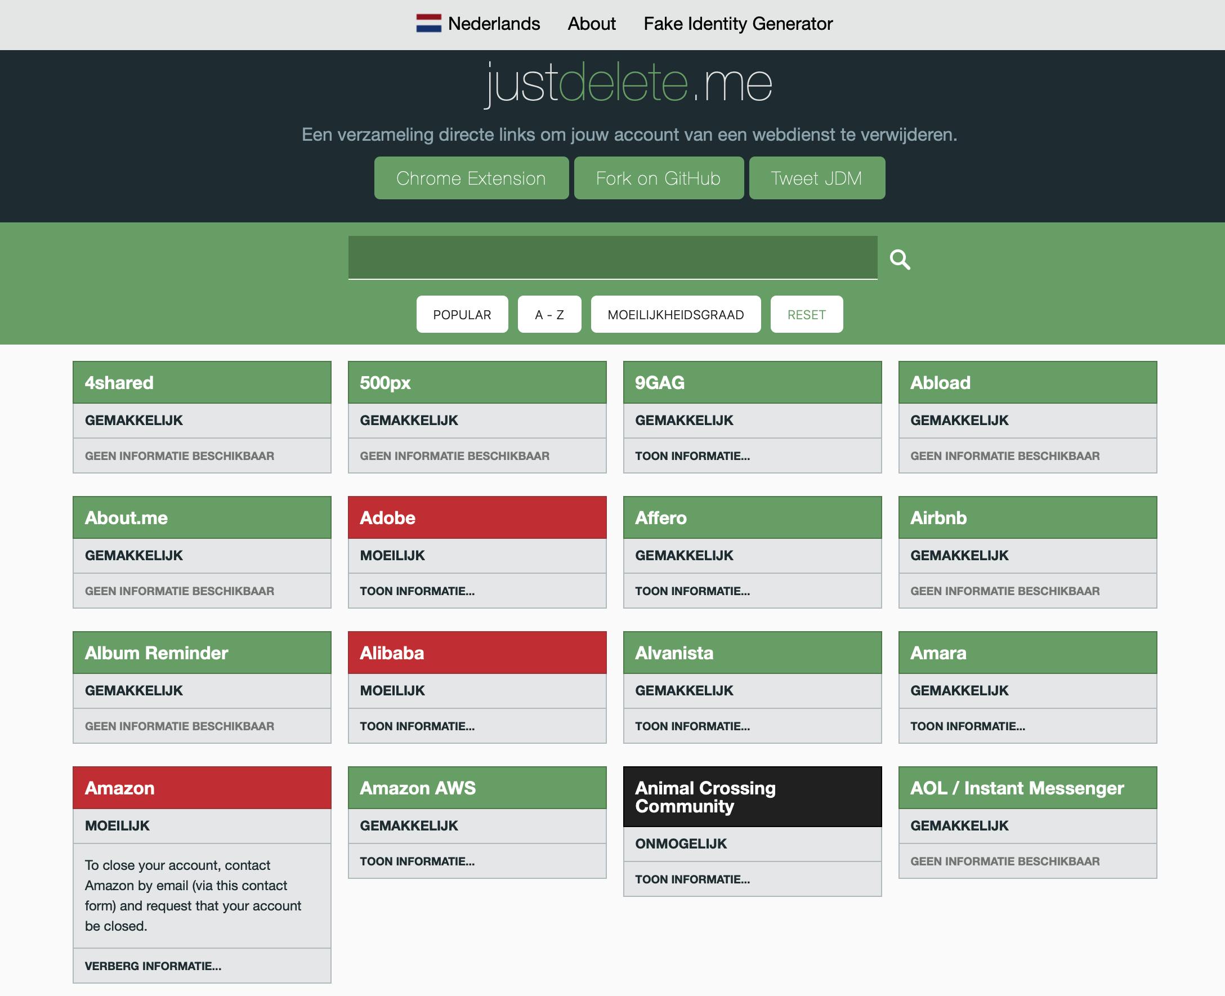Open the Chrome Extension link

471,178
